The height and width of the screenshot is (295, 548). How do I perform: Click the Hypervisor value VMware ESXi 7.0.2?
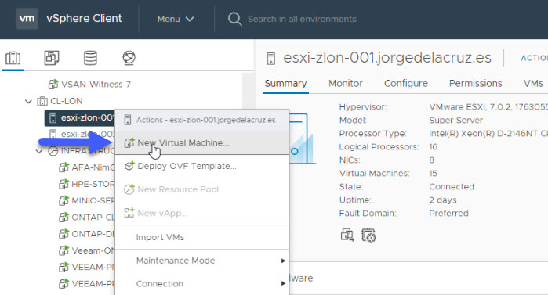coord(488,106)
